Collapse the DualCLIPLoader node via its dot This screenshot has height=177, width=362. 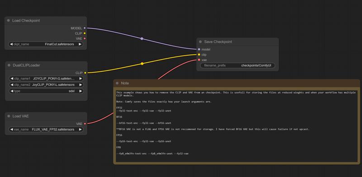click(x=9, y=65)
